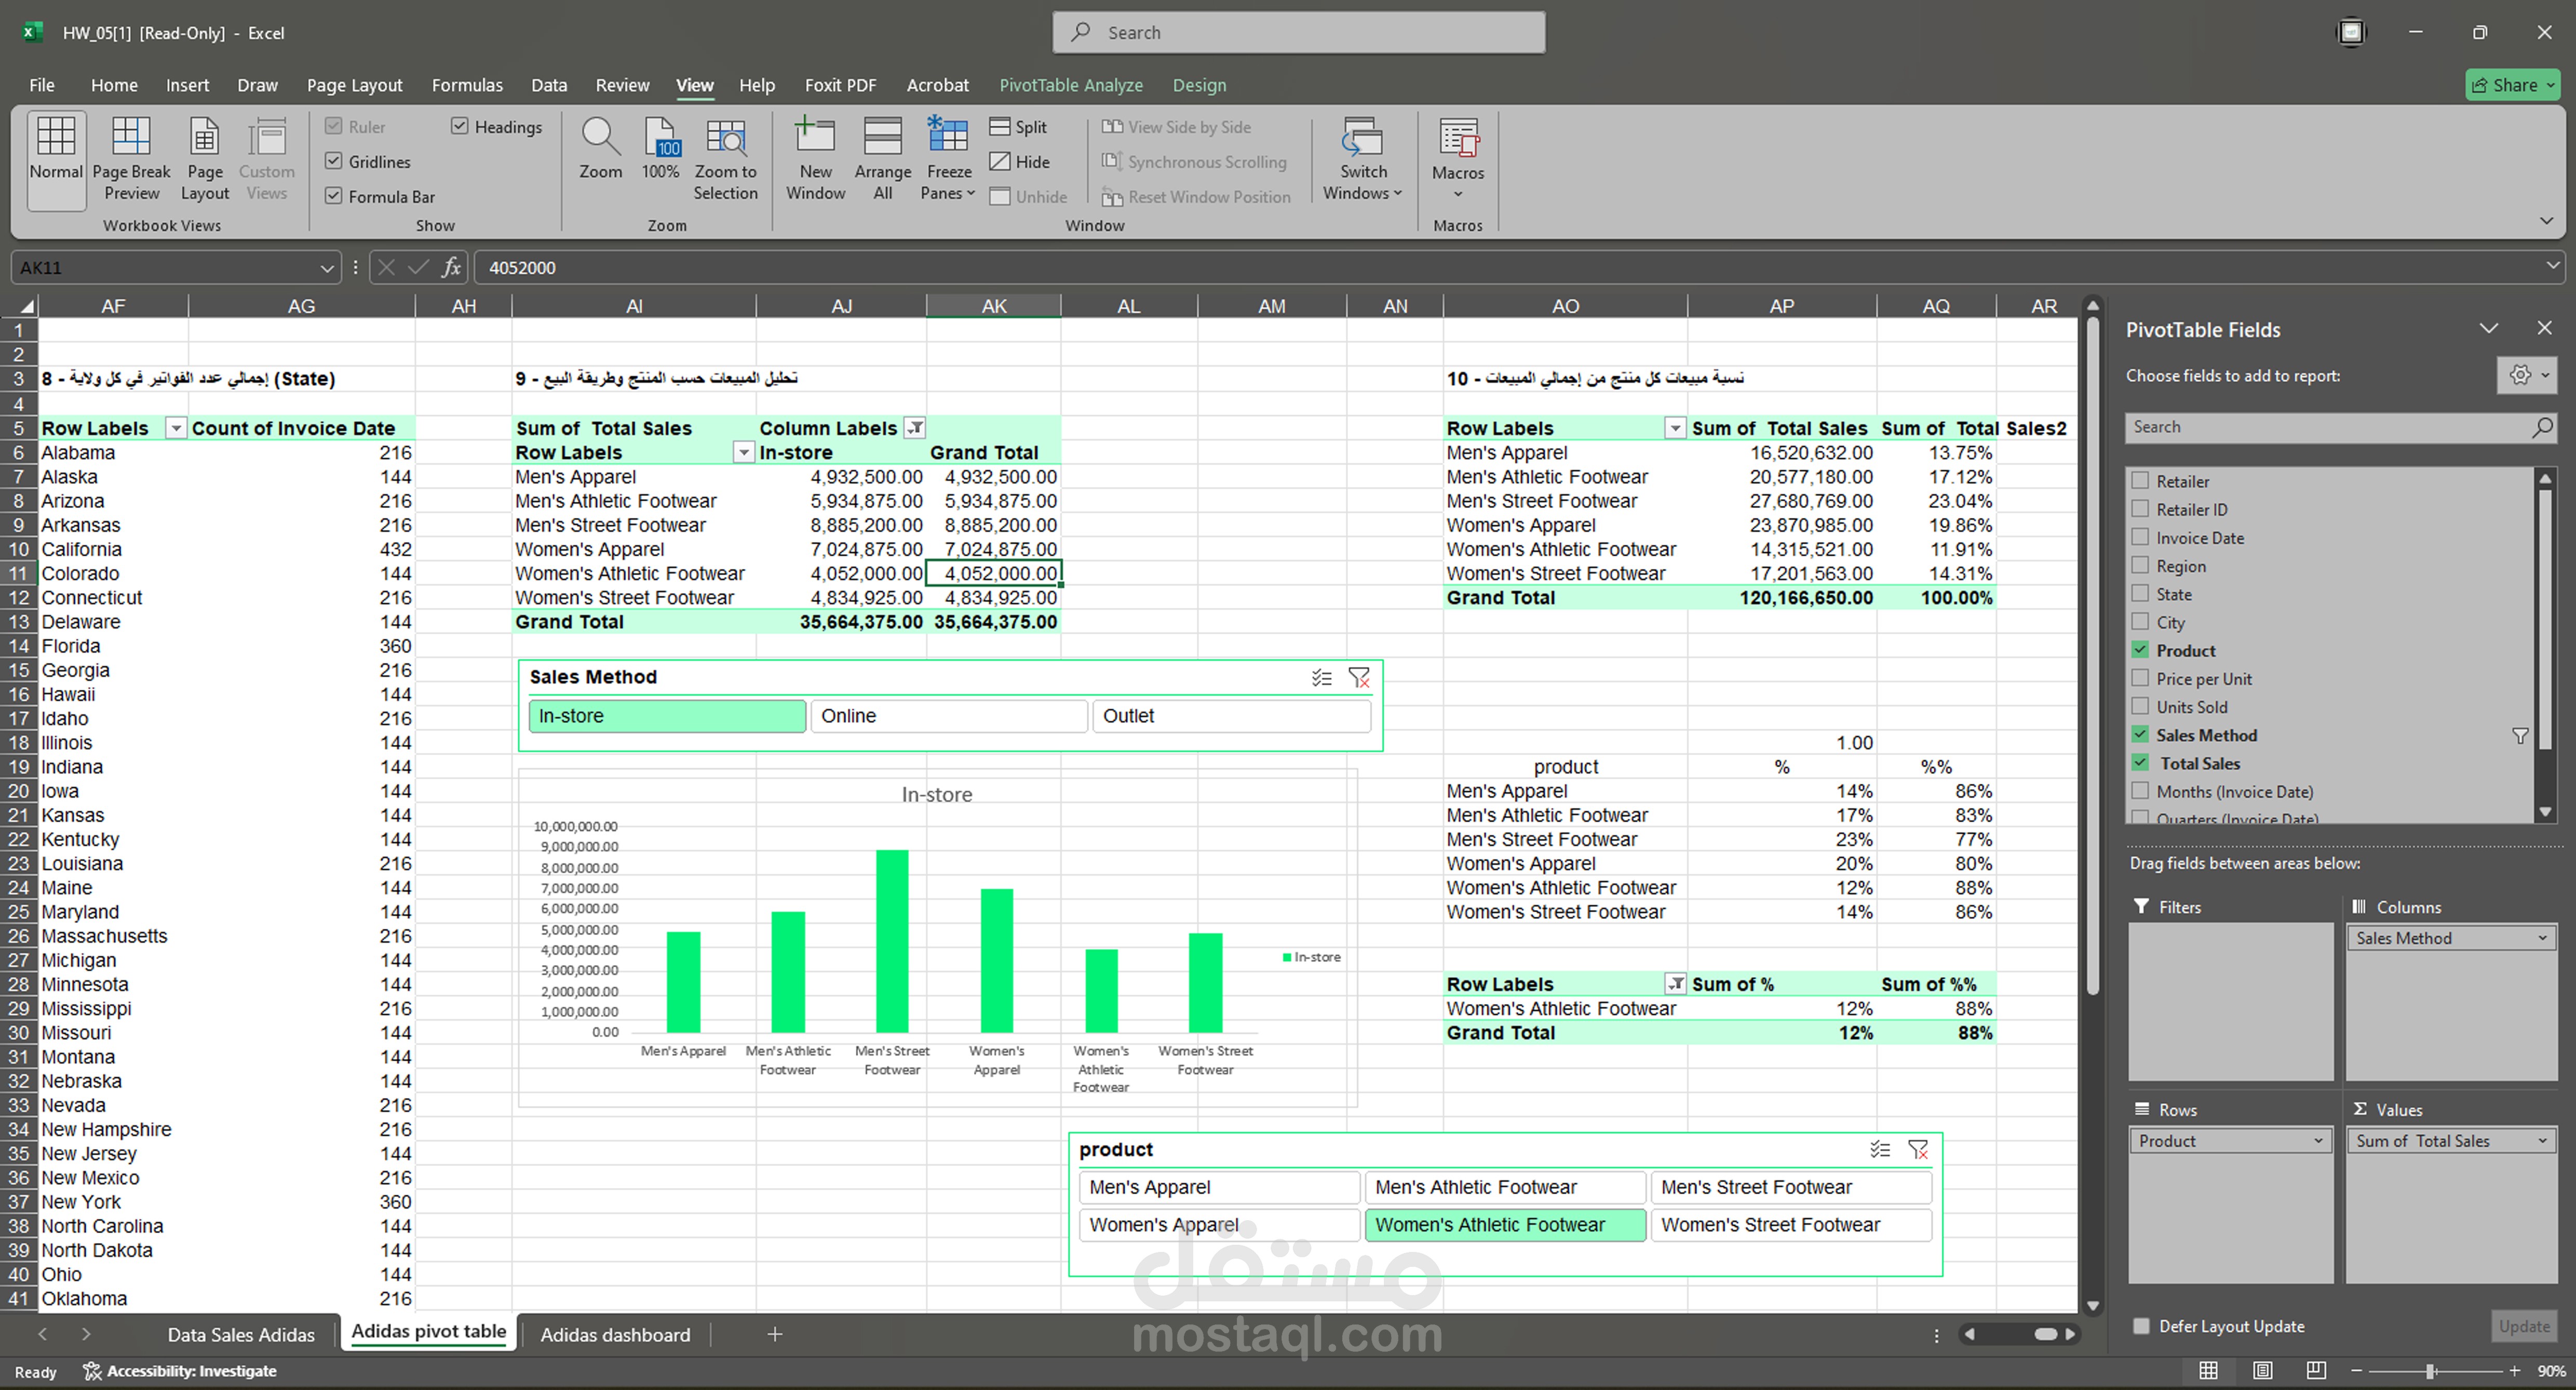Switch to Page Break Preview from the status bar
The width and height of the screenshot is (2576, 1390).
2316,1371
